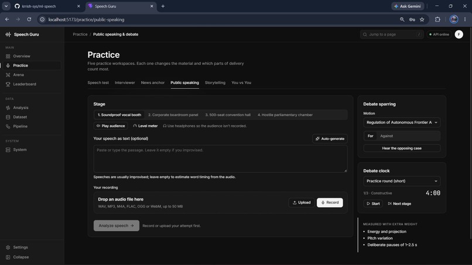Click the Jump to a page search
Screen dimensions: 472x265
tap(392, 35)
